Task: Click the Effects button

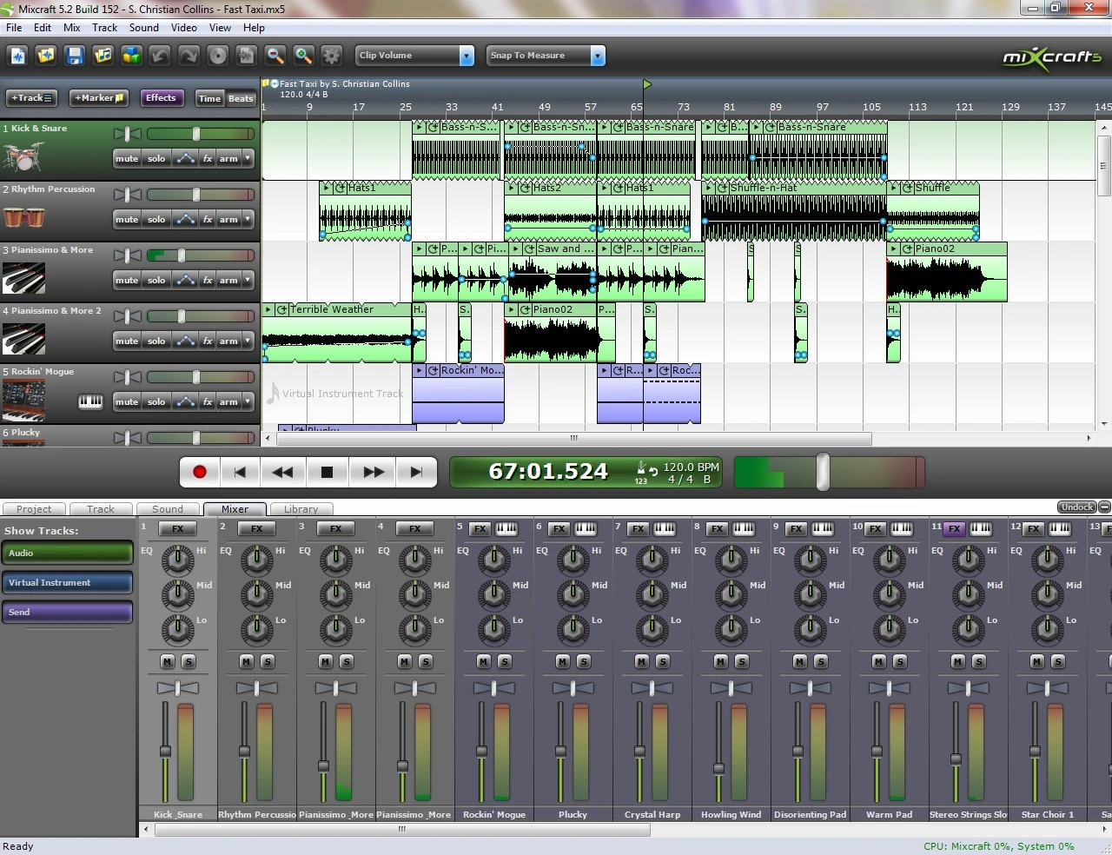Action: click(161, 98)
